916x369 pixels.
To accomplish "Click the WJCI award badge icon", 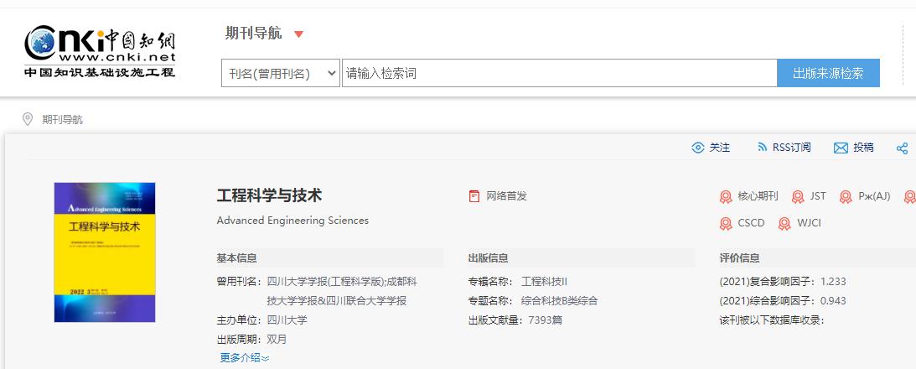I will click(784, 224).
